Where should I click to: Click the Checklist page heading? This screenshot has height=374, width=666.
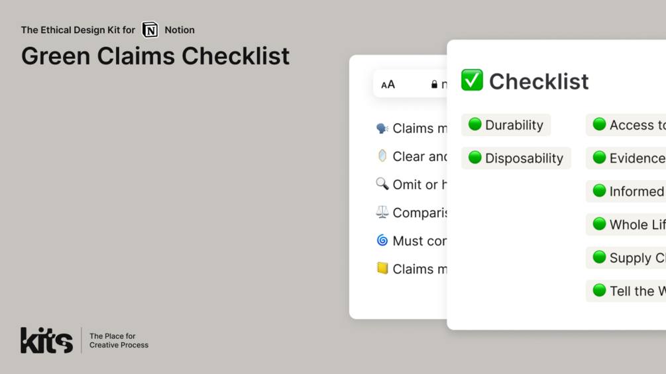pyautogui.click(x=539, y=81)
